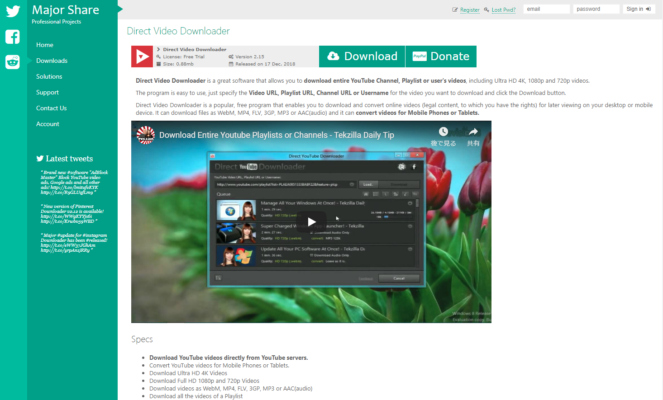Click the green Download button

(362, 56)
